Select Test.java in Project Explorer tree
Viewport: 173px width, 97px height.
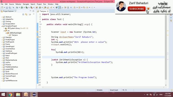[x=14, y=35]
